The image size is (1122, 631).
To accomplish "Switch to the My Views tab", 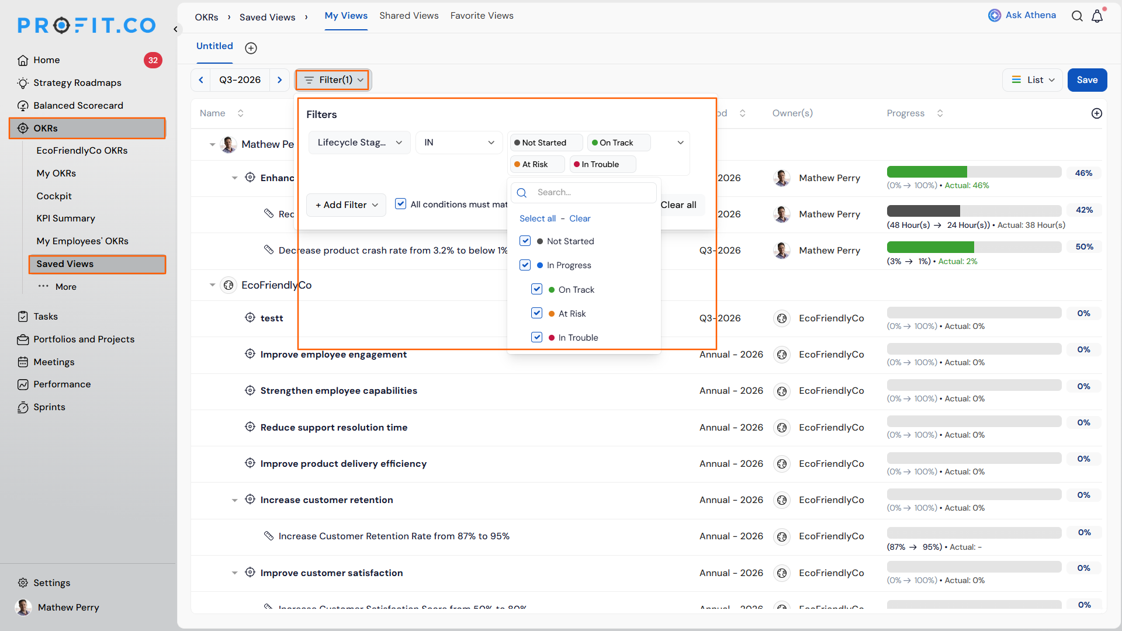I will (x=346, y=16).
